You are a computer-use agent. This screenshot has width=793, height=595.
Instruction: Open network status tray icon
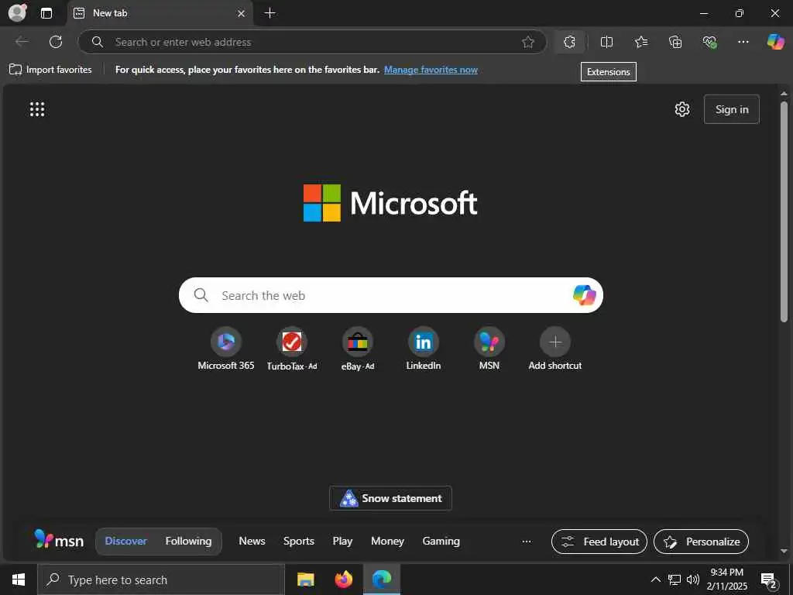click(x=675, y=580)
